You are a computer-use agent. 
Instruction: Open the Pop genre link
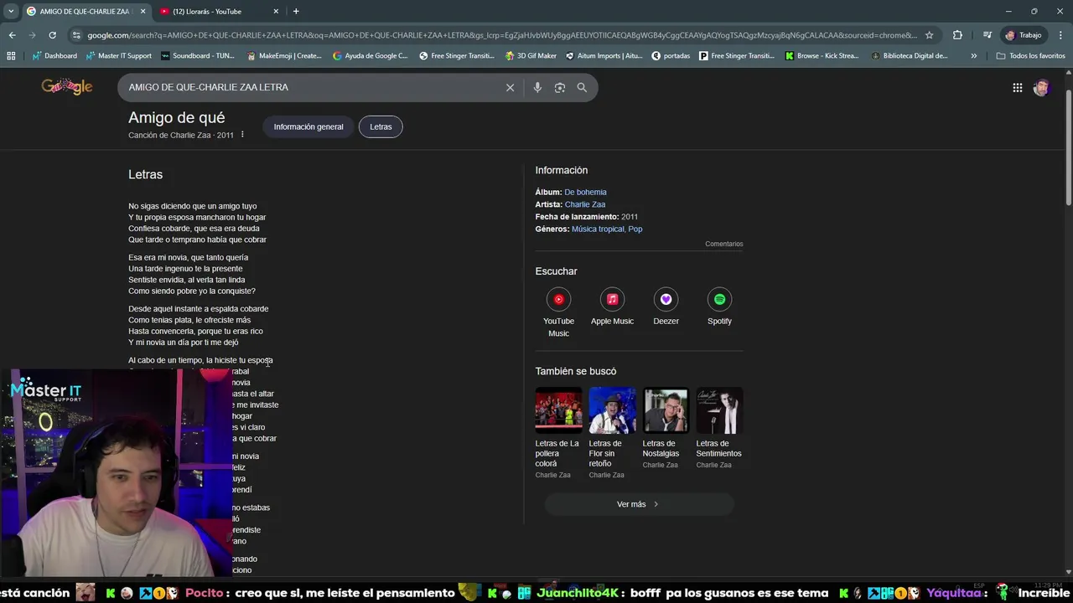(635, 229)
